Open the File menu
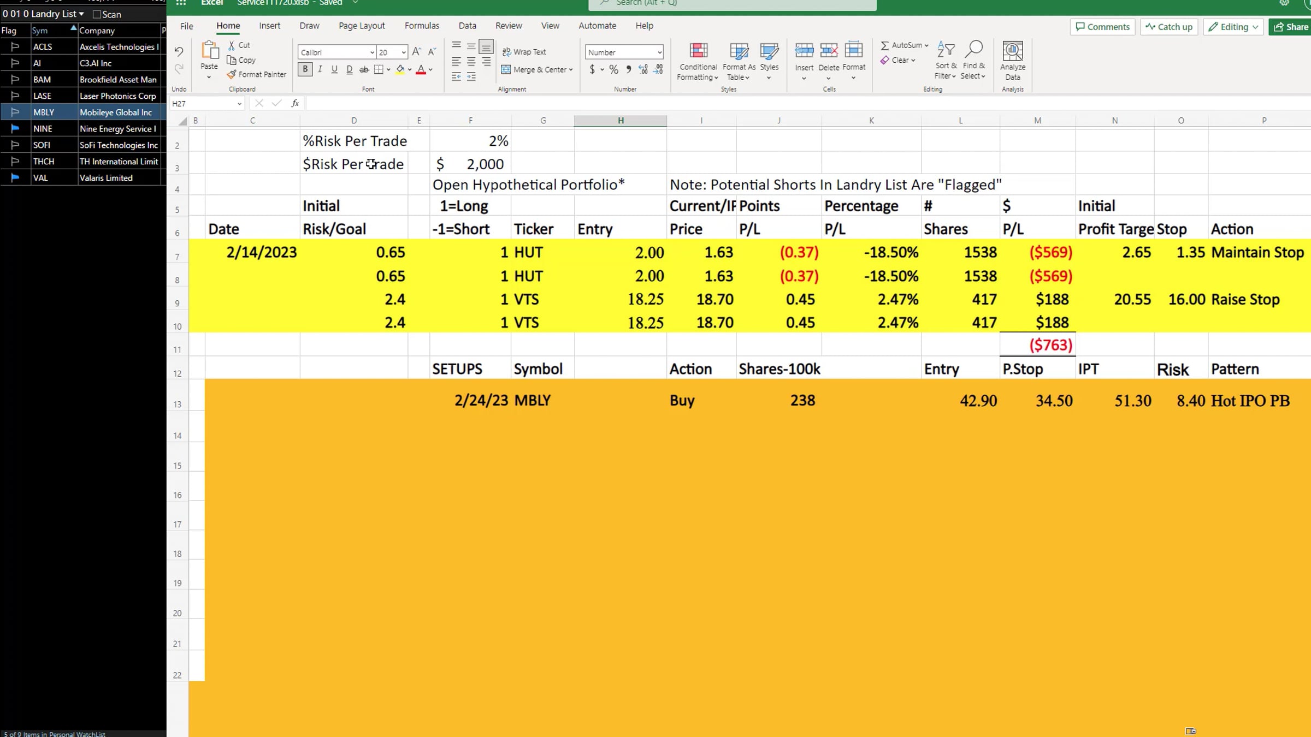Image resolution: width=1311 pixels, height=737 pixels. (x=187, y=26)
